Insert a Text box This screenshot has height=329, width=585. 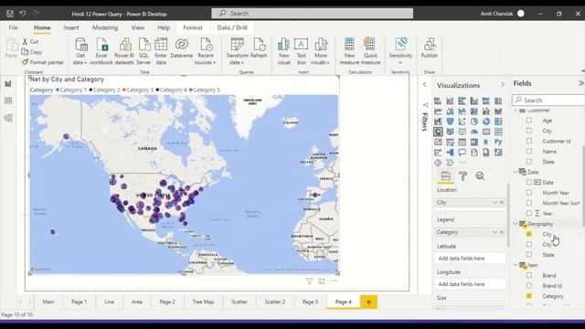[x=301, y=51]
